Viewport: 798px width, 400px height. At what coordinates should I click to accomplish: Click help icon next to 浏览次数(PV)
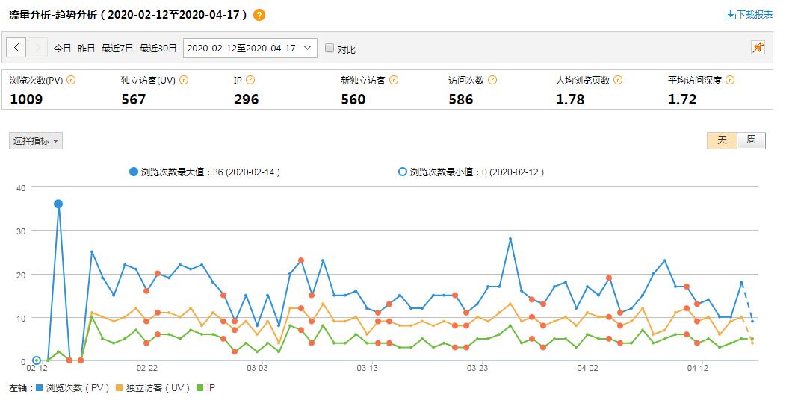(x=71, y=80)
